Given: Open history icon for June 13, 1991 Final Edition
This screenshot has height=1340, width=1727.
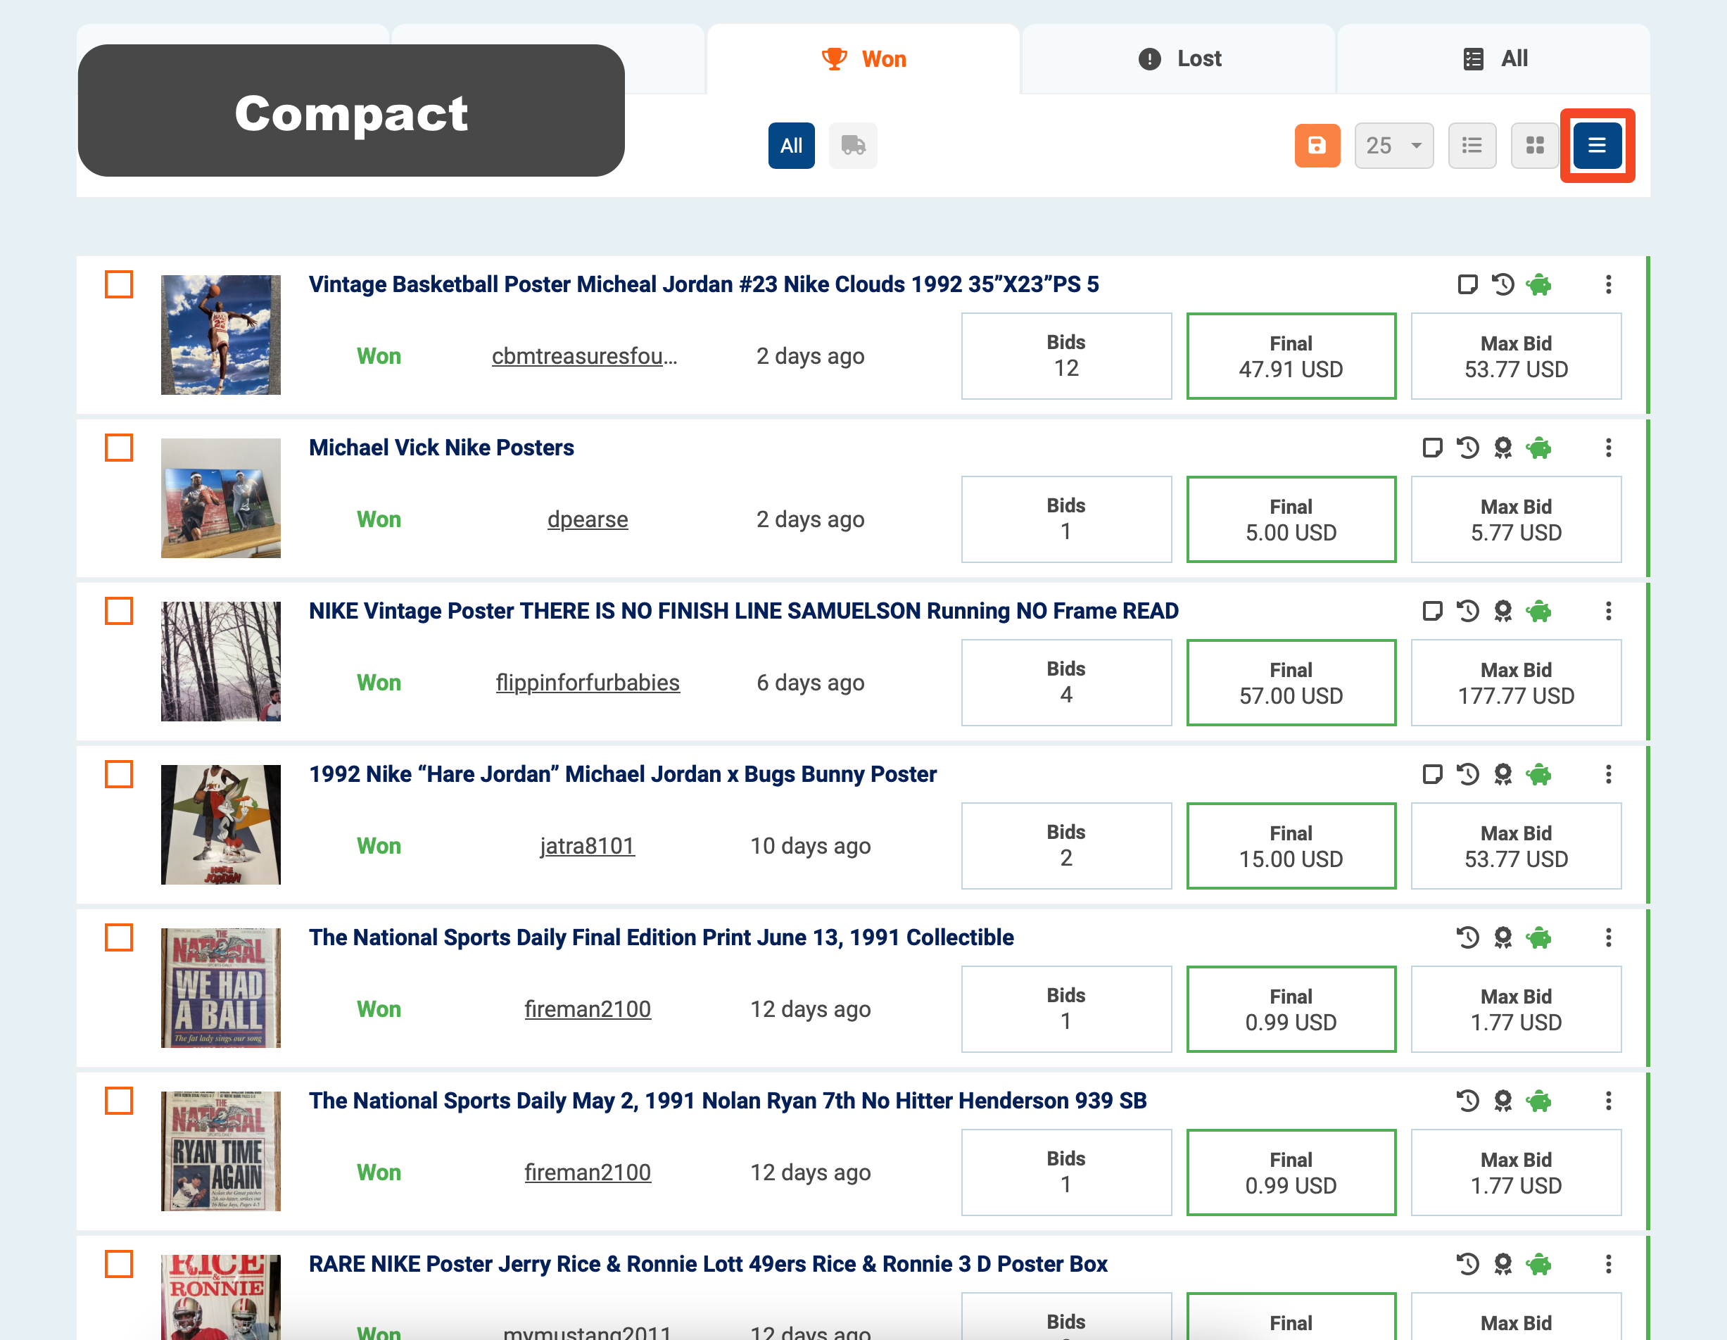Looking at the screenshot, I should (x=1467, y=937).
